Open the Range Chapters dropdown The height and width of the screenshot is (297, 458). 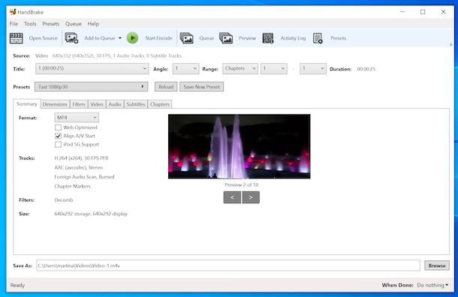point(240,68)
